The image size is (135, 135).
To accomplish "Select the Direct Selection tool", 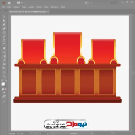I will tap(4, 21).
